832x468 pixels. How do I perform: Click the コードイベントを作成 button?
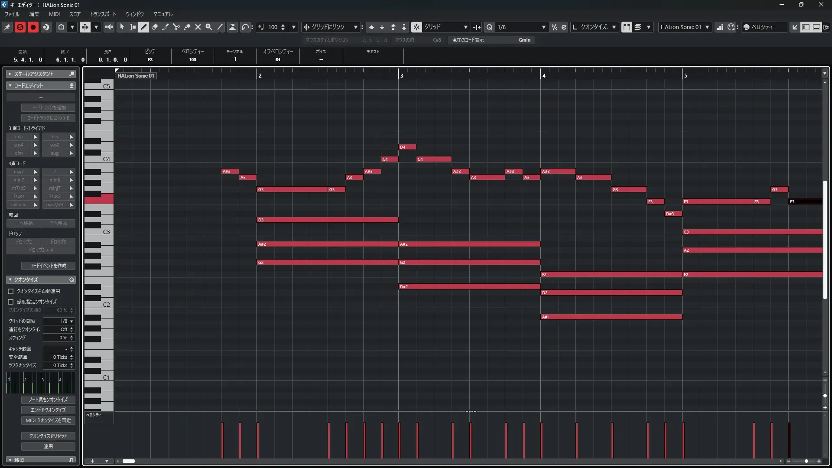[48, 266]
